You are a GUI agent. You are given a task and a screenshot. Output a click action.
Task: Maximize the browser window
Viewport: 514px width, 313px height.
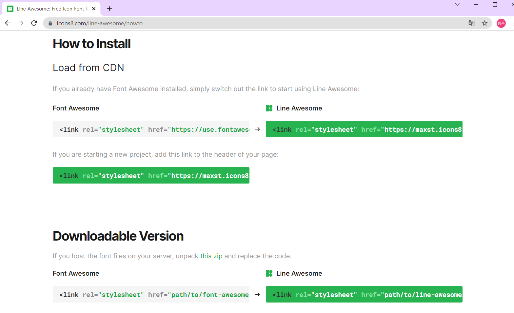click(495, 5)
